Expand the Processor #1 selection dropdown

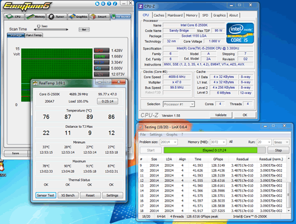click(x=192, y=104)
